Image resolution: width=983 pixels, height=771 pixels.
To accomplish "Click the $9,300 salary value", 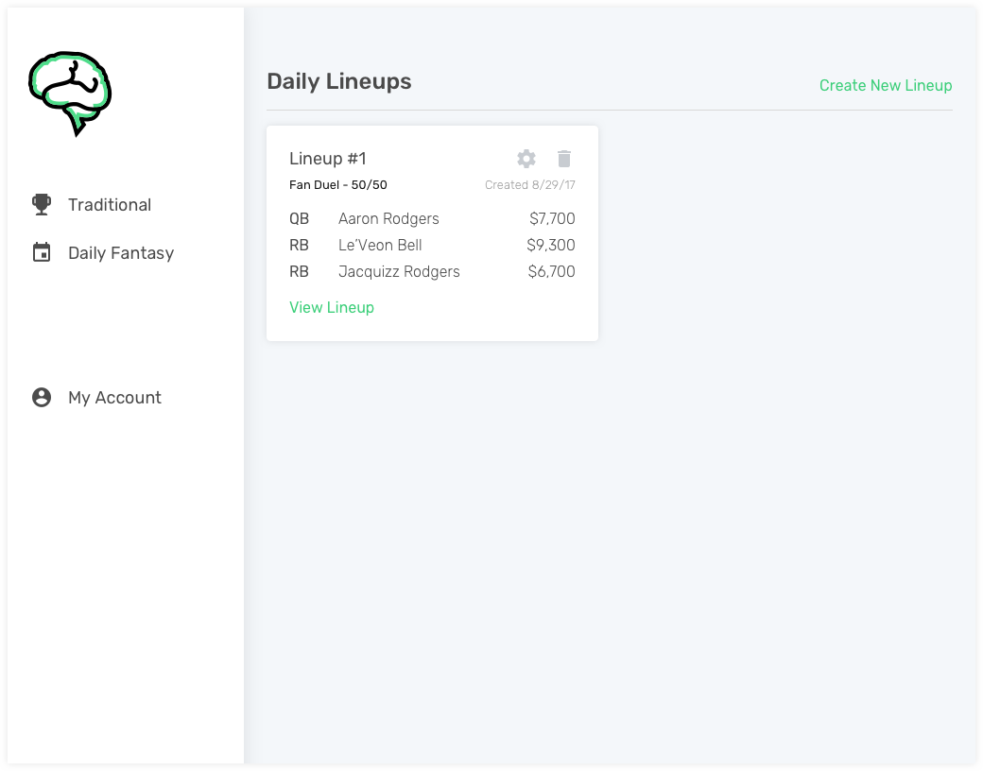I will (551, 245).
